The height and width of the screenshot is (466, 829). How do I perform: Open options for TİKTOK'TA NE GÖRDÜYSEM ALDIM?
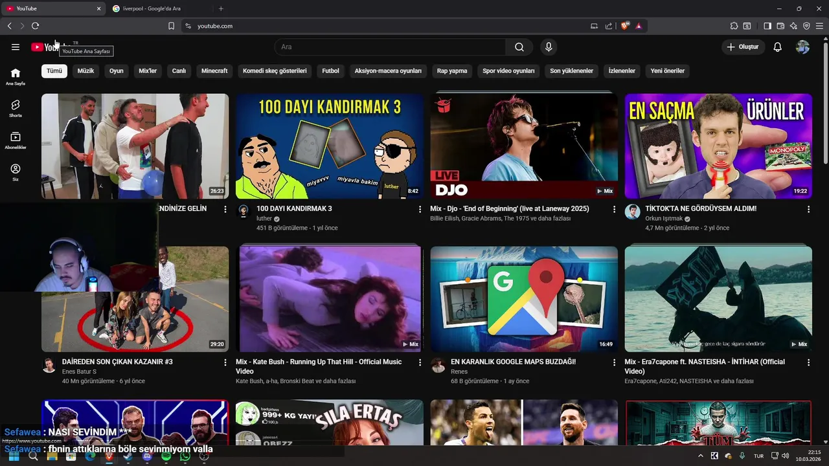click(808, 209)
